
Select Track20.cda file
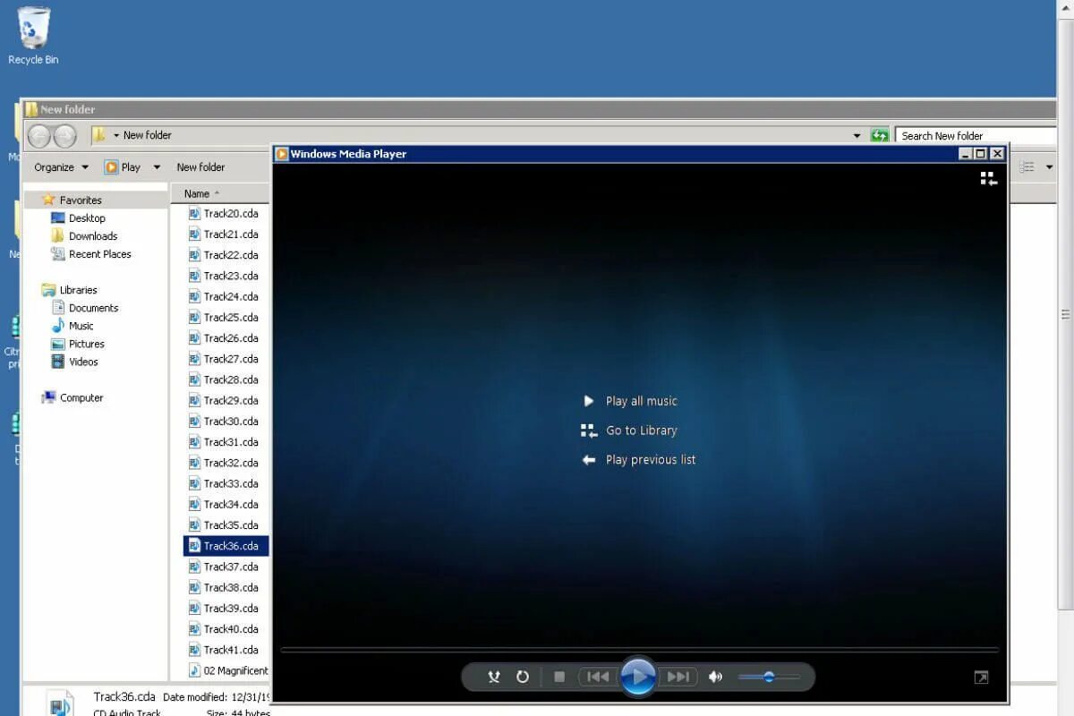coord(224,213)
